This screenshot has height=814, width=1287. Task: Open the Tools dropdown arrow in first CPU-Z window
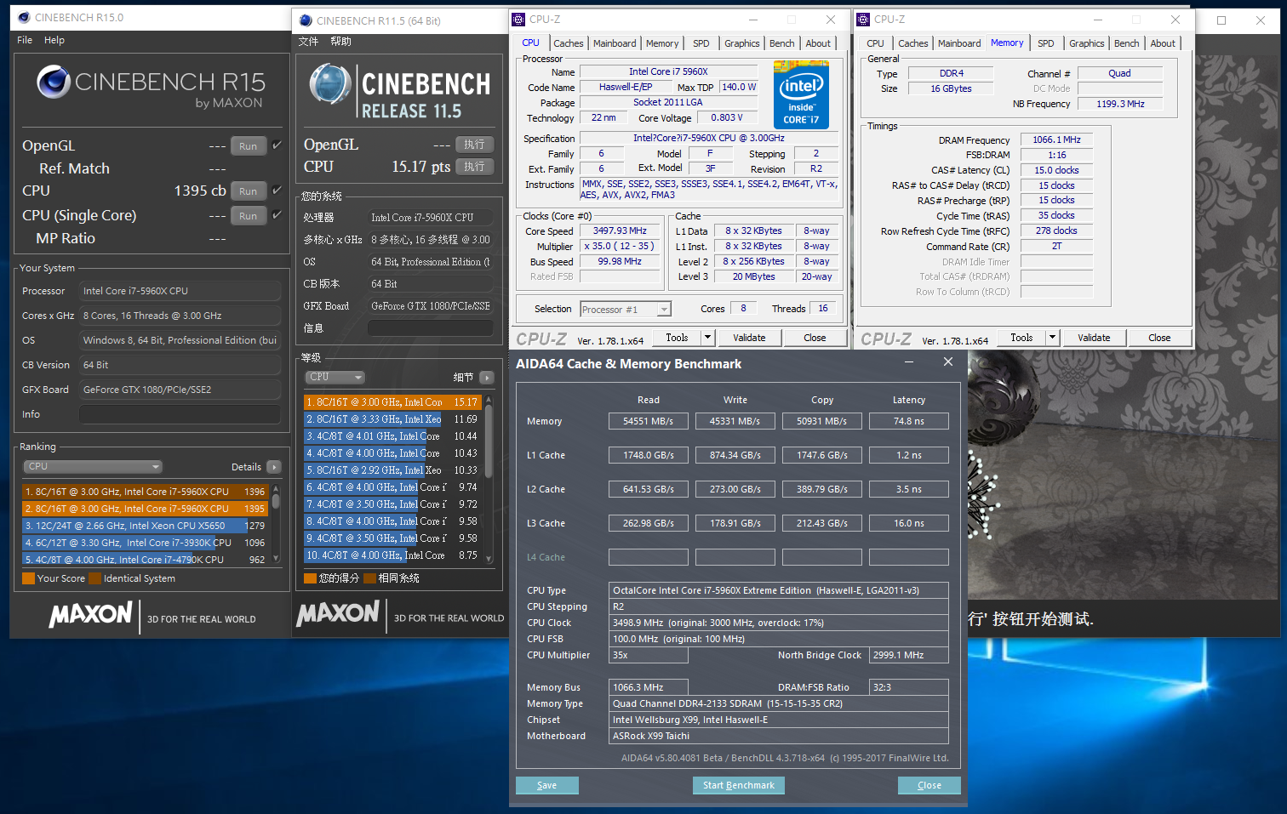coord(707,338)
